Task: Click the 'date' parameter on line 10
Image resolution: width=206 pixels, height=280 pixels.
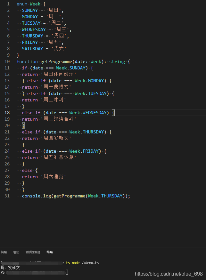Action: point(80,62)
